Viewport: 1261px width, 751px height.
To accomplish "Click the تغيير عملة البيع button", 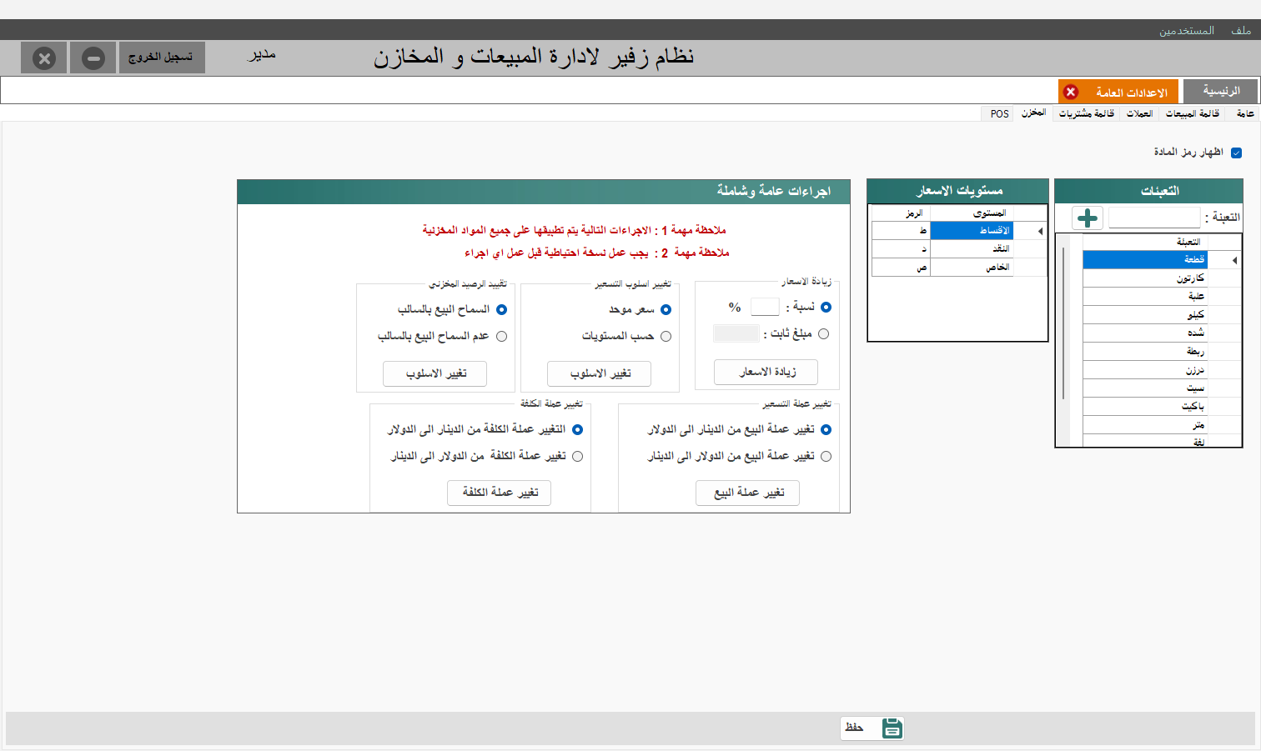I will (x=747, y=493).
